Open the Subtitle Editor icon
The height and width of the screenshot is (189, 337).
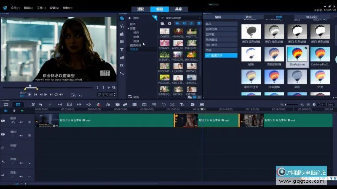coord(134,105)
